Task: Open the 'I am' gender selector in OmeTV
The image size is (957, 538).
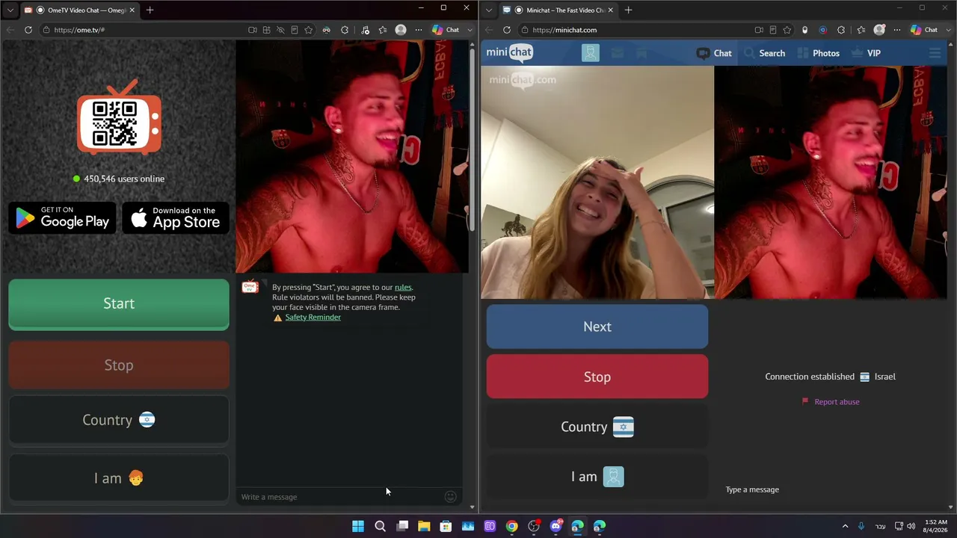Action: (x=119, y=478)
